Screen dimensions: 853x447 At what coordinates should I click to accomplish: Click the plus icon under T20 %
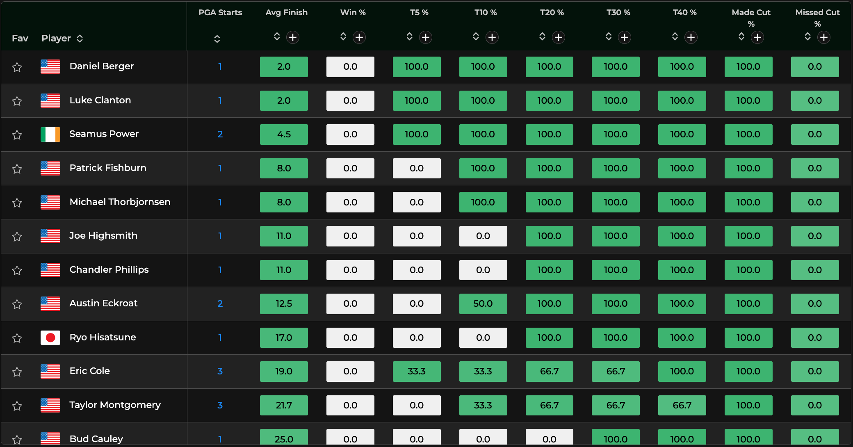tap(558, 37)
